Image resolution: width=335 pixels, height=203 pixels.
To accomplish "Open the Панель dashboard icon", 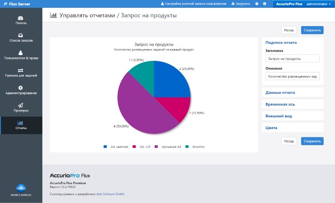I will [20, 18].
